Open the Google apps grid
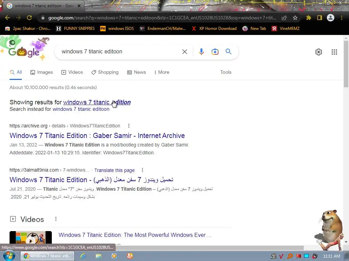This screenshot has width=349, height=261. point(334,52)
